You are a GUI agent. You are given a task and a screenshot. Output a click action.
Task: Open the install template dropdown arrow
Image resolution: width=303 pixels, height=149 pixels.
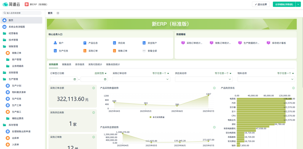point(298,4)
